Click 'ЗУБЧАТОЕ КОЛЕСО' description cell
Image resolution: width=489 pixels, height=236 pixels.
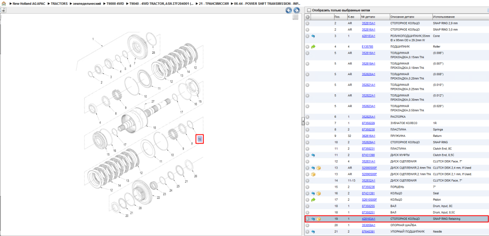tap(403, 123)
